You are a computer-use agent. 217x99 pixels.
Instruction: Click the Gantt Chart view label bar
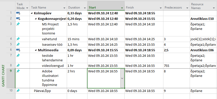[3, 75]
